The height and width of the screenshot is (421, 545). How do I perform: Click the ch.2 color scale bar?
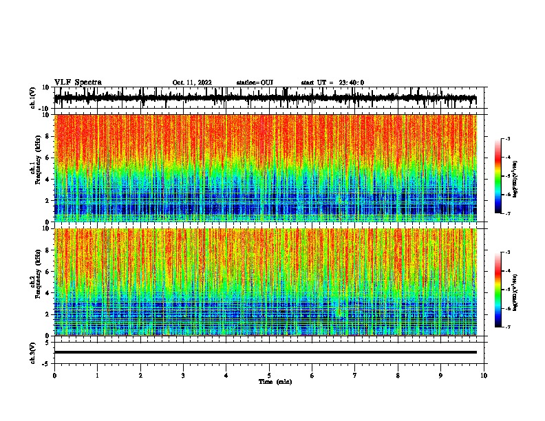point(498,290)
